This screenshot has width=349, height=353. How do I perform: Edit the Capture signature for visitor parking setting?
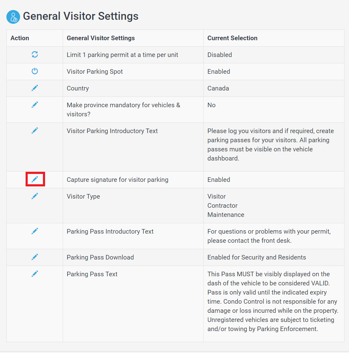click(x=35, y=179)
